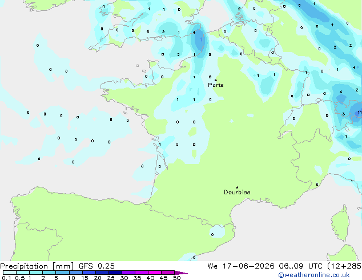Open the weatheronline.co.uk copyright link

tap(314, 275)
